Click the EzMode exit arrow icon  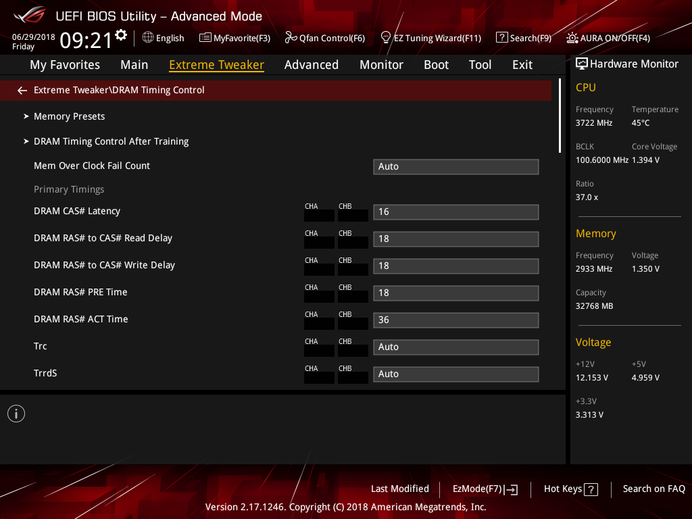(x=511, y=489)
